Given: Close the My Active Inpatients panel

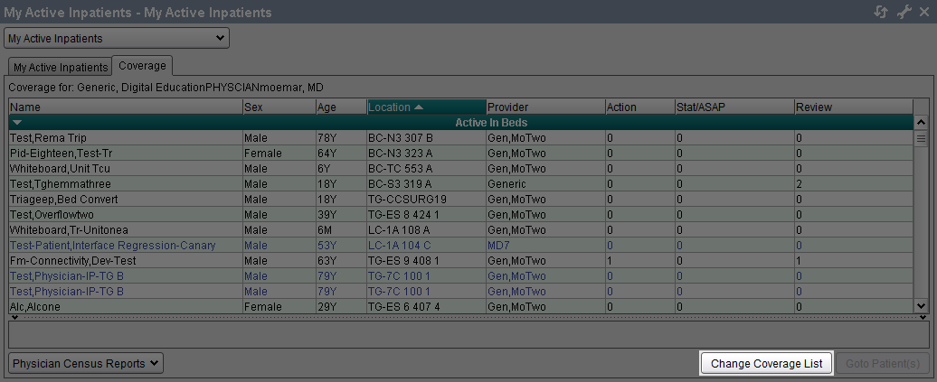Looking at the screenshot, I should coord(923,12).
